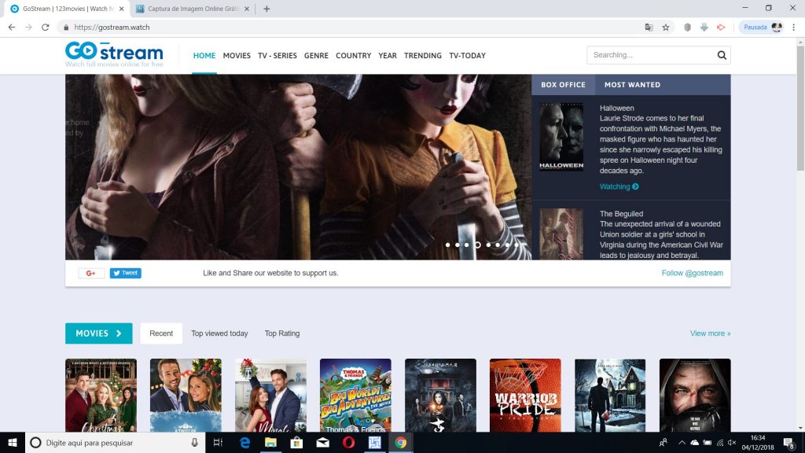Click the microphone icon on the taskbar
The width and height of the screenshot is (805, 453).
[x=193, y=443]
